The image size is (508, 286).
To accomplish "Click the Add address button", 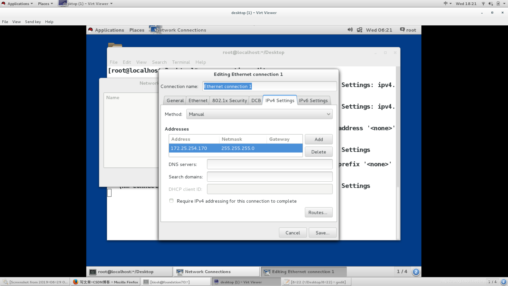I will [319, 139].
